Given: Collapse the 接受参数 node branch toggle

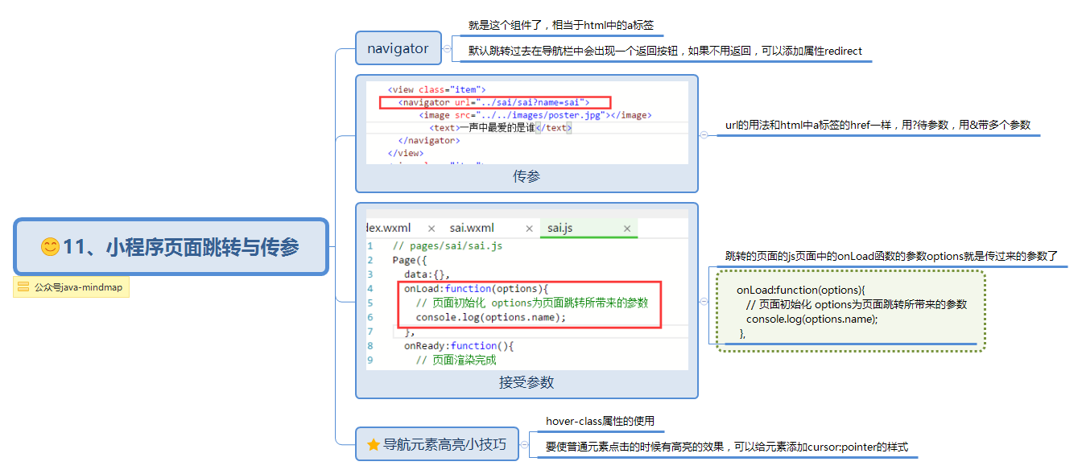Looking at the screenshot, I should [x=704, y=301].
